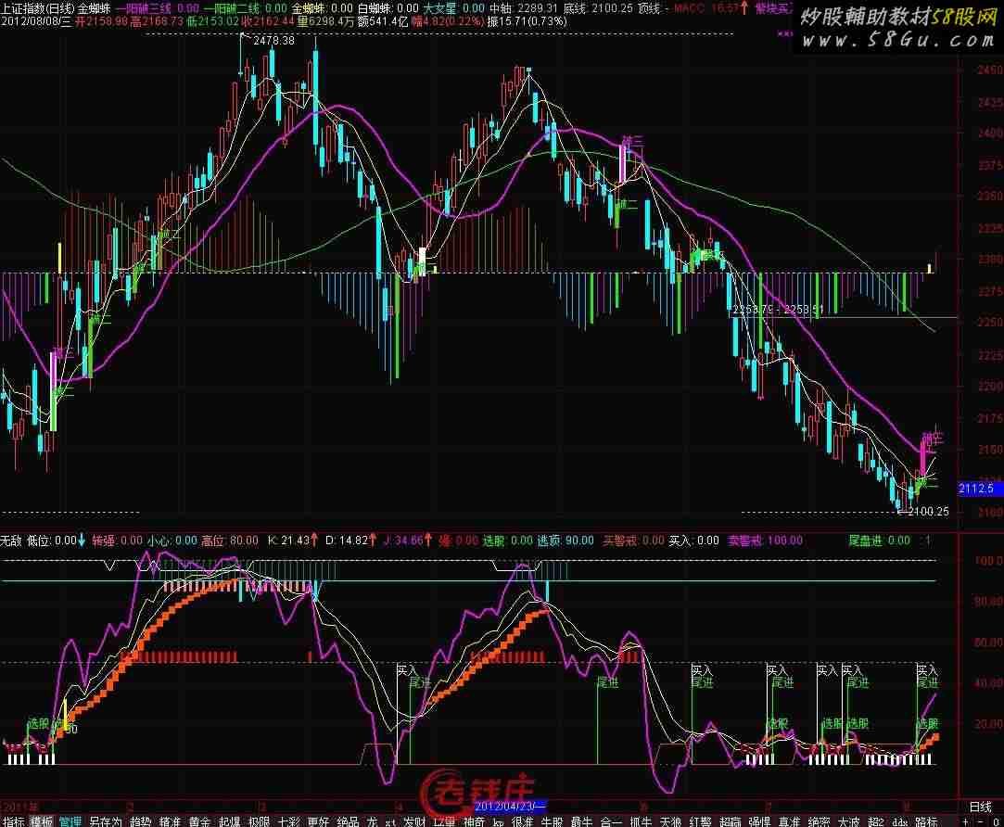
Task: Click the 底线 2100.25 value in header
Action: click(598, 8)
